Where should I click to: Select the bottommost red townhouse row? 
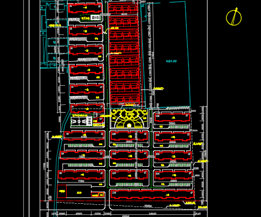click(x=125, y=100)
